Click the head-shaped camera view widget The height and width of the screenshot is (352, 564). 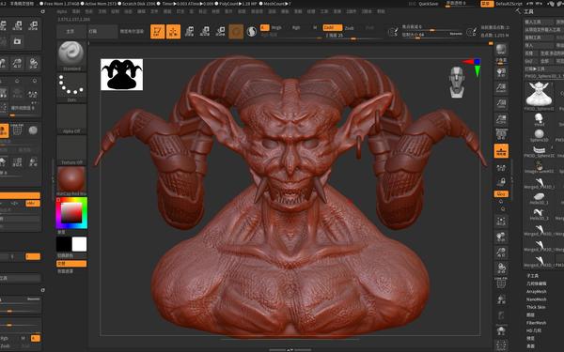point(457,82)
